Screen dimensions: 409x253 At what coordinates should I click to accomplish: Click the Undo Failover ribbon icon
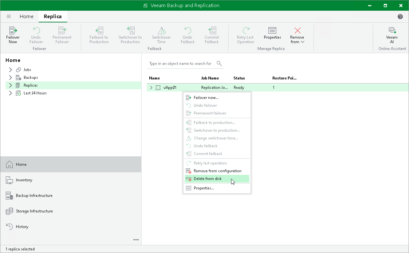36,30
